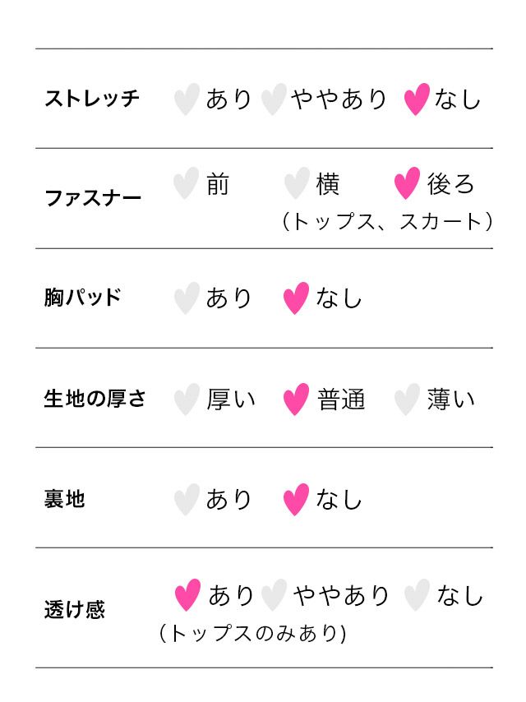Click the (トップスのみあり) note text

pos(252,634)
